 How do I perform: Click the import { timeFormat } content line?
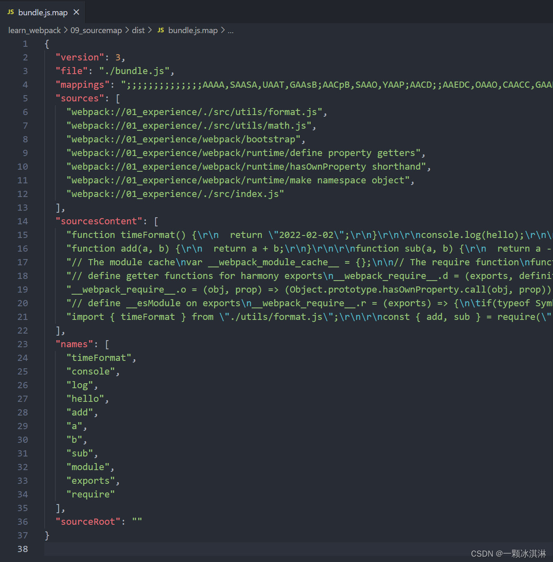tap(309, 317)
